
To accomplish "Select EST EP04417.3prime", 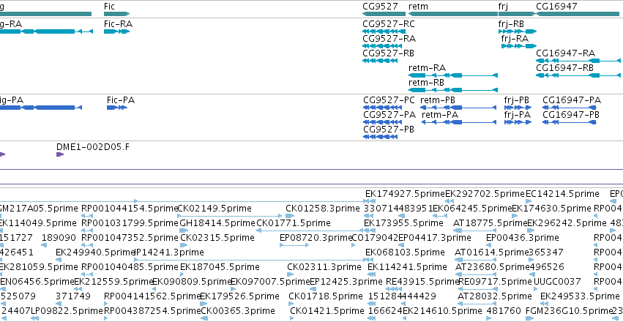I will (435, 238).
